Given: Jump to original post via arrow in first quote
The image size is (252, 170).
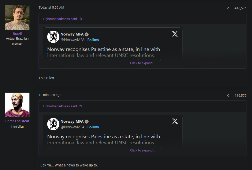Looking at the screenshot, I should pyautogui.click(x=81, y=19).
